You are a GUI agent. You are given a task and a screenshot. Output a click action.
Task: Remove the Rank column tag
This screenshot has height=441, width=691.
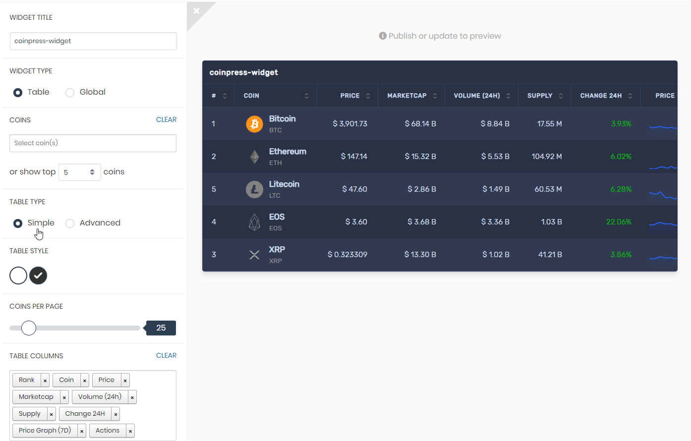pyautogui.click(x=45, y=381)
